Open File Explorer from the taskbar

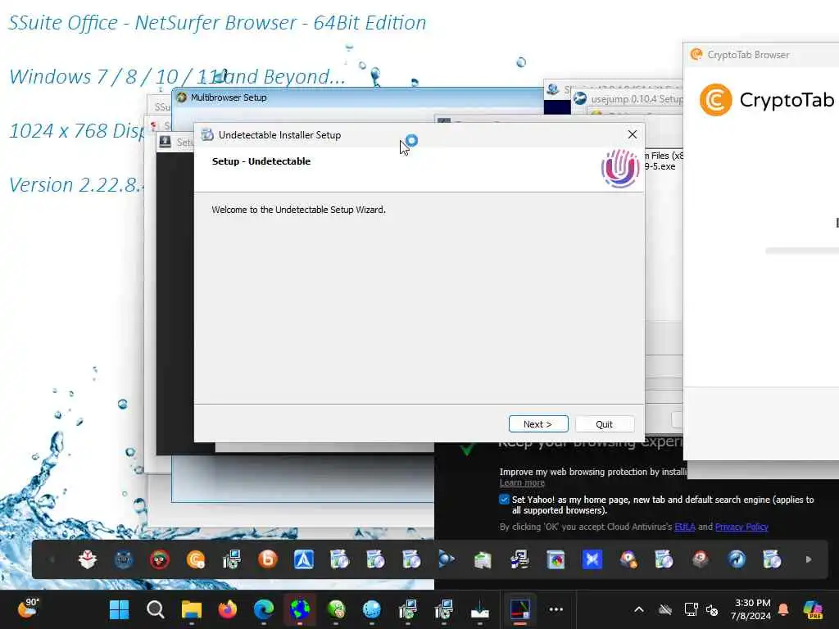tap(192, 609)
